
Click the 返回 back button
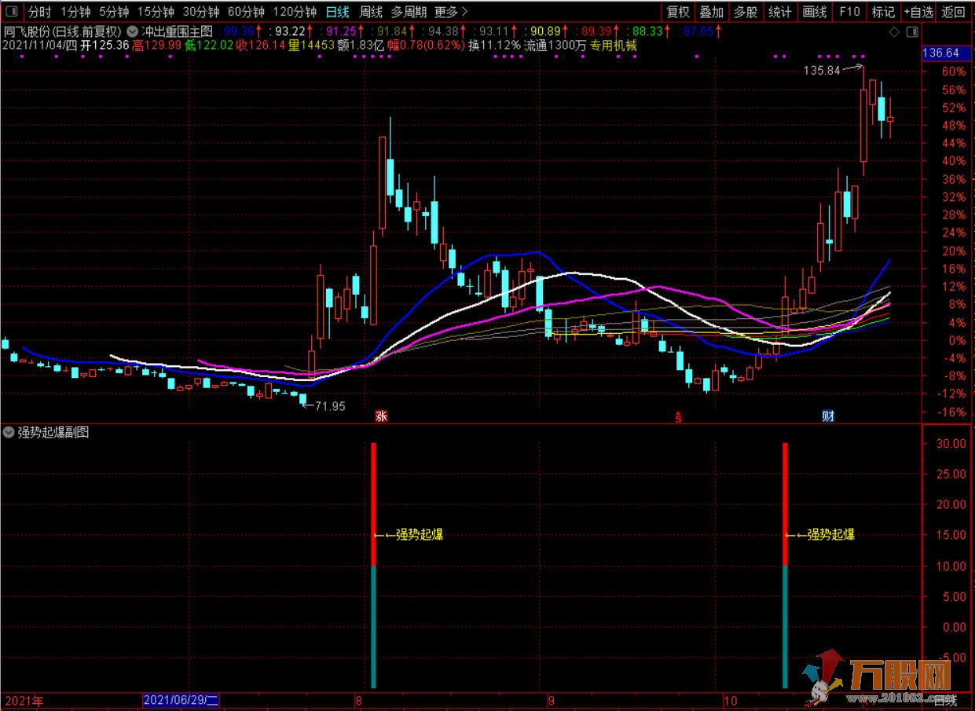[954, 12]
